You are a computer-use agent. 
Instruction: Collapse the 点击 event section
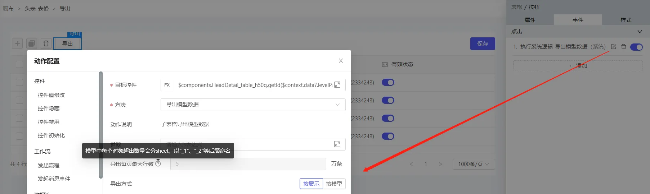click(640, 32)
